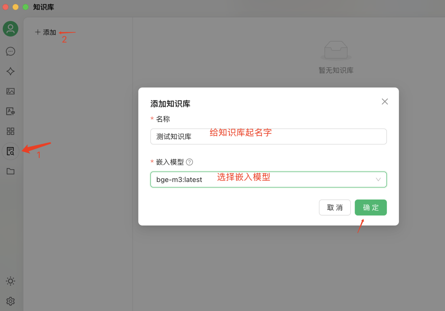Open the chat assistants panel
Viewport: 445px width, 311px height.
coord(10,51)
